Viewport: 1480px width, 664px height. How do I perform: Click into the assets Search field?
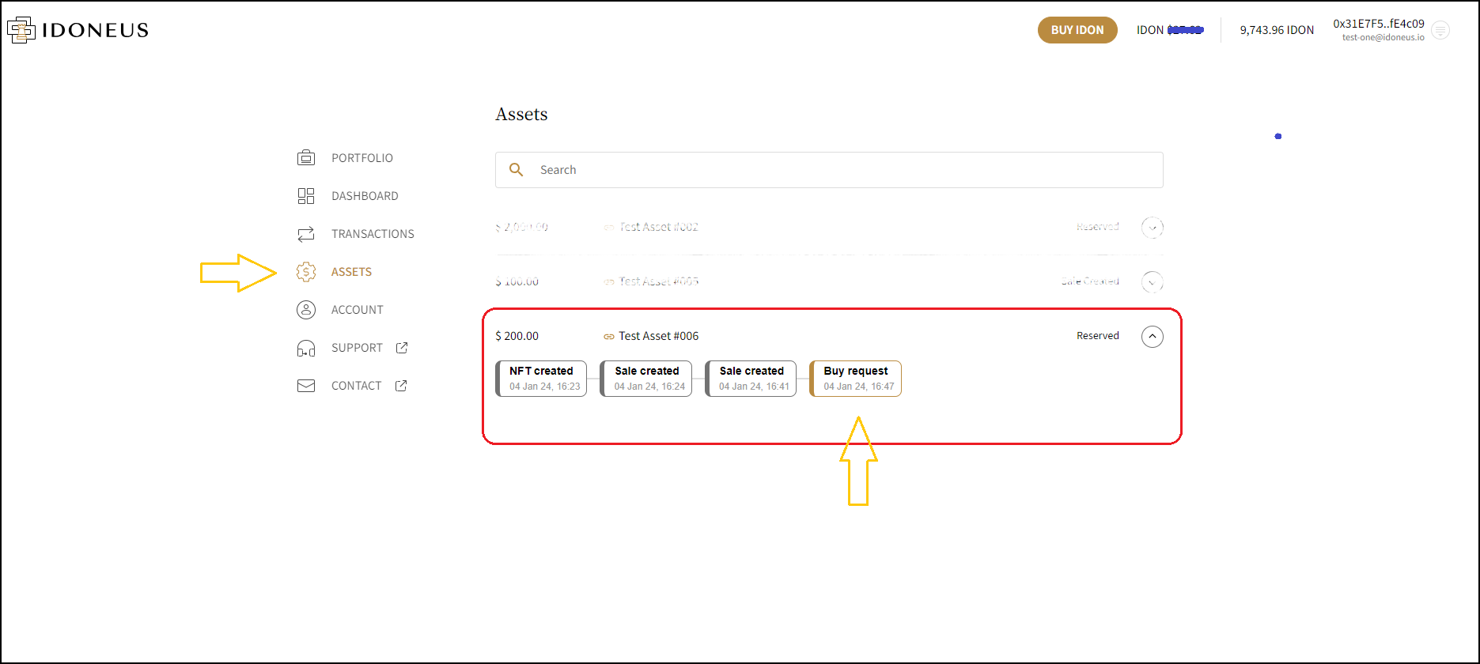(x=838, y=170)
